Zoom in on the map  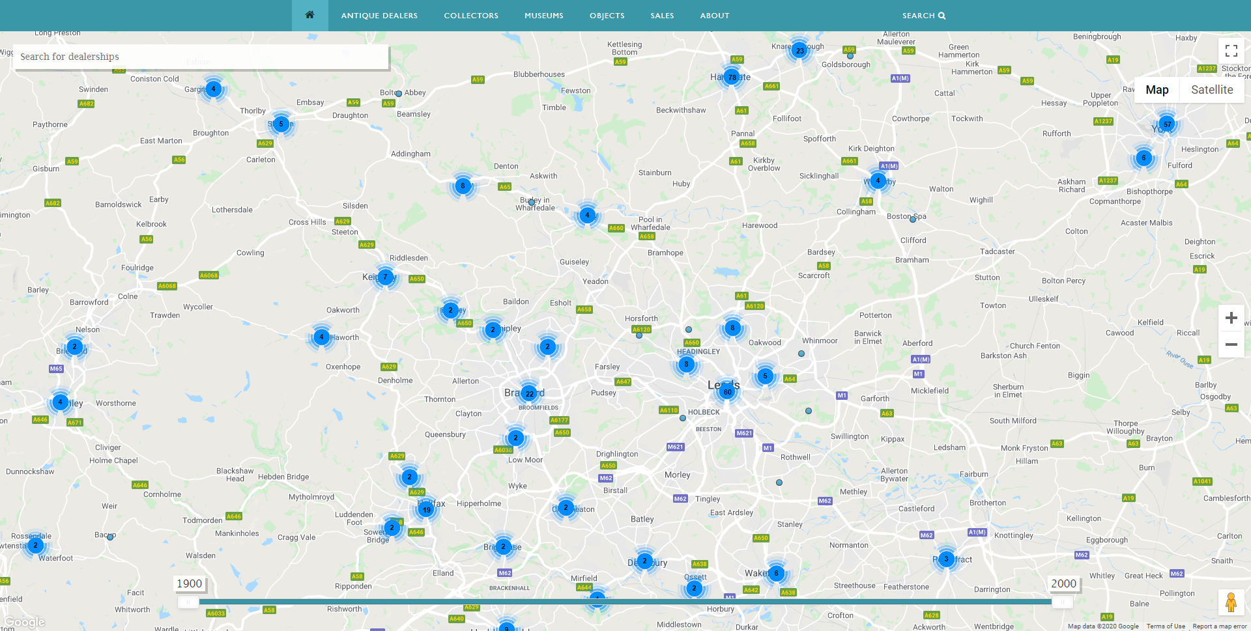click(1231, 318)
